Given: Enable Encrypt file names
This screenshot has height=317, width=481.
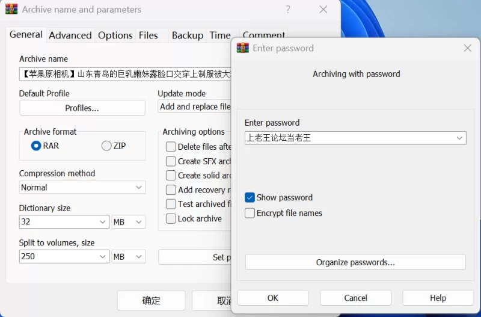Looking at the screenshot, I should [x=250, y=213].
